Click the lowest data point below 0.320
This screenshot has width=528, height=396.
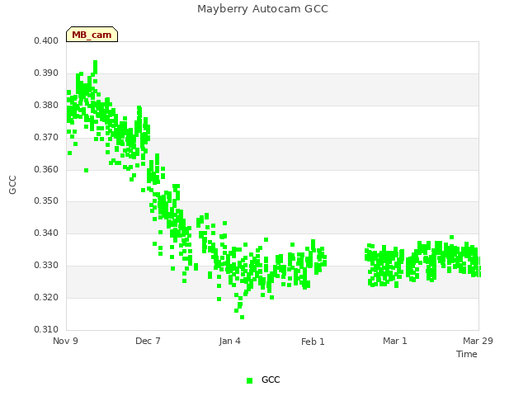coord(242,317)
